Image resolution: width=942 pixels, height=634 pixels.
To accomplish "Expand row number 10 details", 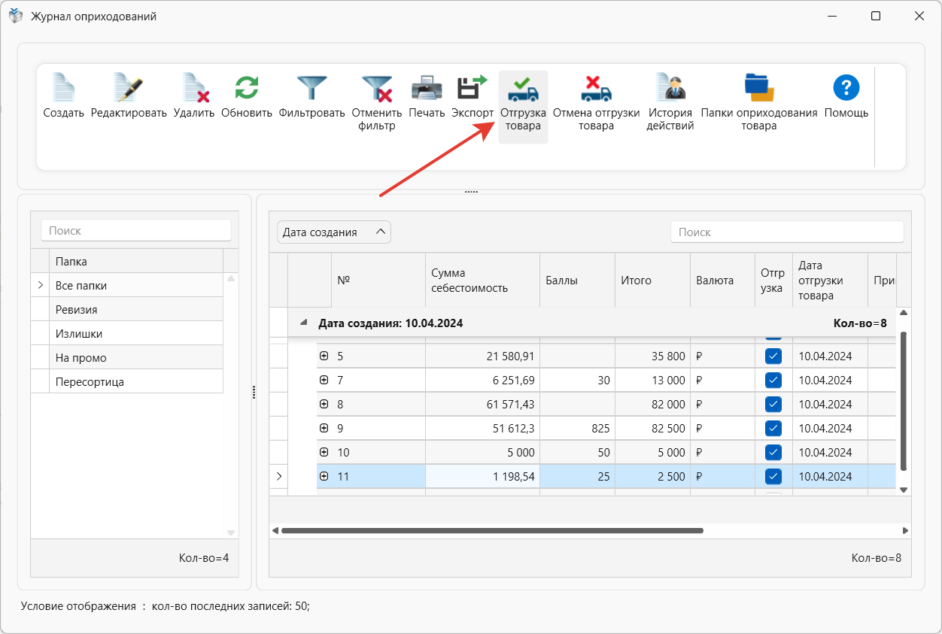I will point(324,452).
